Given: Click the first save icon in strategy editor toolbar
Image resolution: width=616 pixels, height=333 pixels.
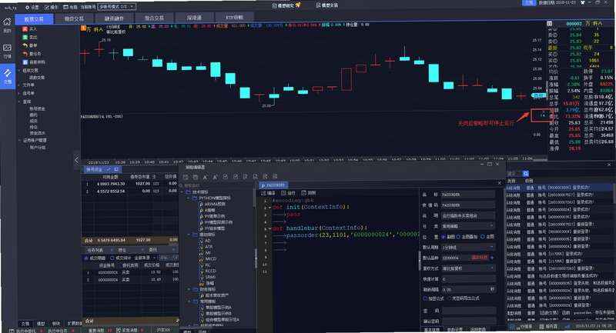Looking at the screenshot, I should pyautogui.click(x=186, y=178).
